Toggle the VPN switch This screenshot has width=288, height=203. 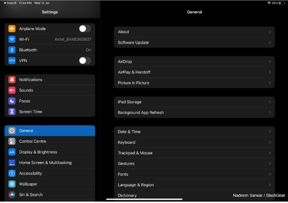pyautogui.click(x=85, y=61)
